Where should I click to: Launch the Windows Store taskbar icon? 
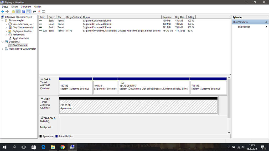click(x=34, y=147)
